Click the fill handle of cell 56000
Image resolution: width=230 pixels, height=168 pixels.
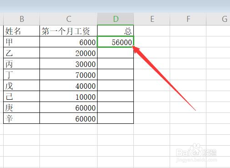[x=133, y=47]
